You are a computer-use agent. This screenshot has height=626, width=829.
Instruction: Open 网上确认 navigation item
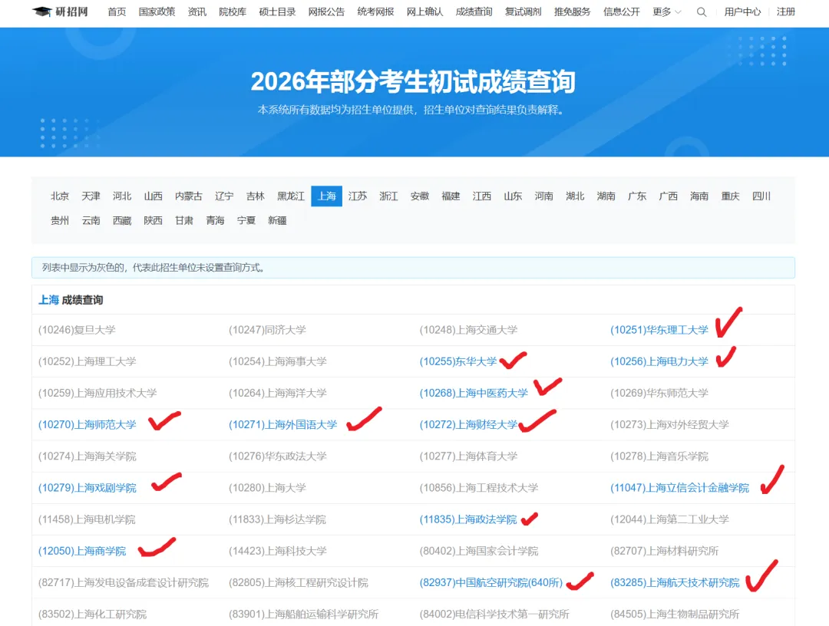tap(425, 12)
